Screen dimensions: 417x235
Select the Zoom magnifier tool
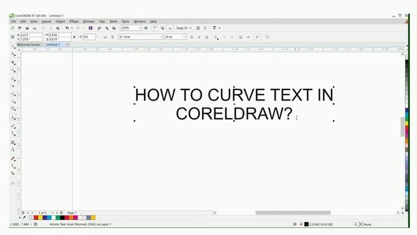point(13,70)
